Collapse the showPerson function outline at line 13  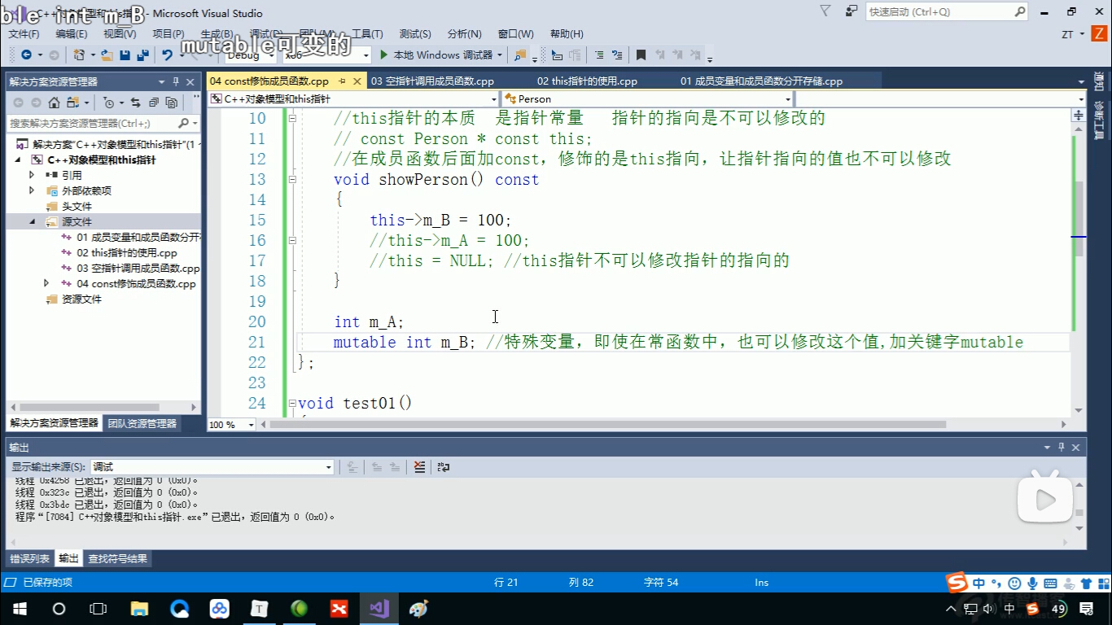tap(291, 180)
